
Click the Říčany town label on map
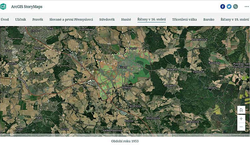click(x=123, y=67)
